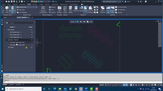Open the Annotate ribbon tab
Image resolution: width=163 pixels, height=91 pixels.
point(15,4)
